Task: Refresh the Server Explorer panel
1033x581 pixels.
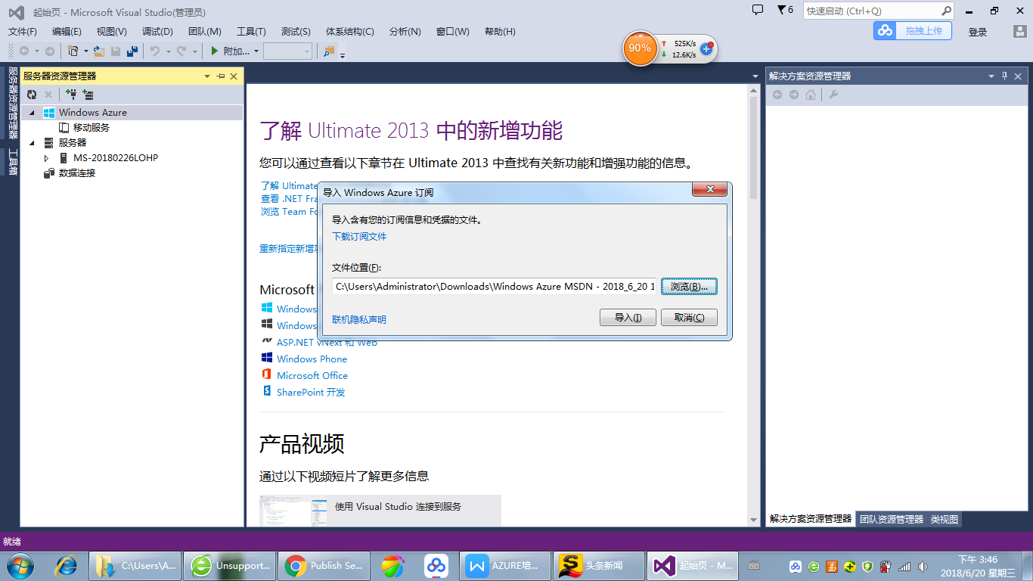Action: click(x=32, y=95)
